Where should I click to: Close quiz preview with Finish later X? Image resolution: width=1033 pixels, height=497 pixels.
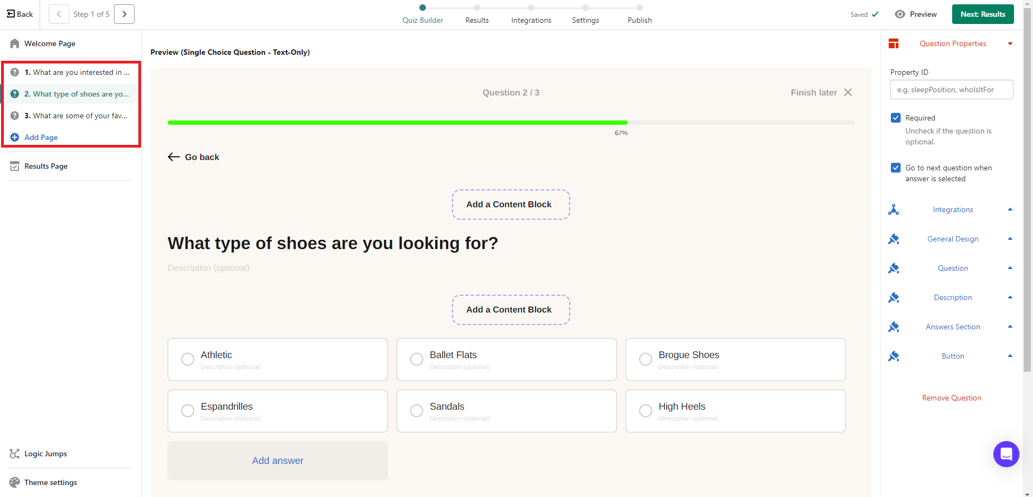click(848, 92)
